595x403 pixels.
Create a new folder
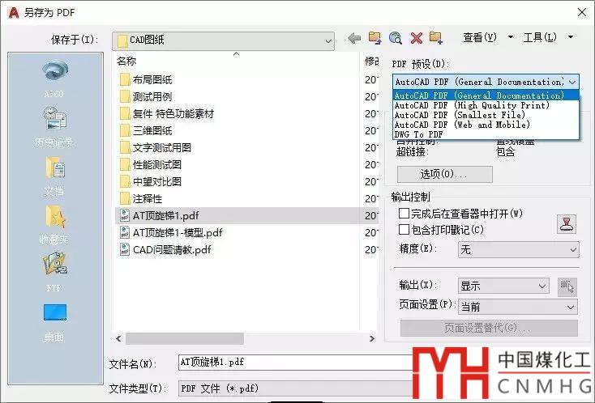pyautogui.click(x=436, y=37)
